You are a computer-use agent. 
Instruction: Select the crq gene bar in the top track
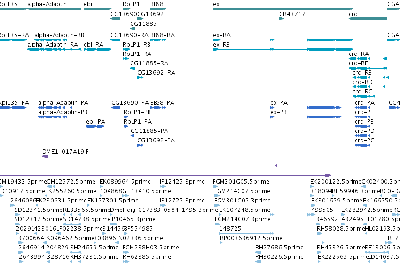(x=368, y=19)
